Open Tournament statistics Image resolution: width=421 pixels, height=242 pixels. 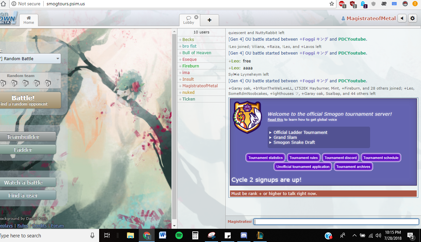(266, 158)
